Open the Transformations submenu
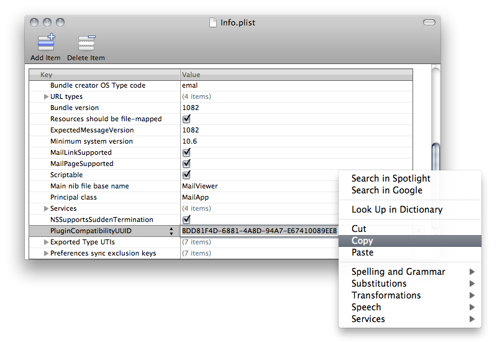Image resolution: width=497 pixels, height=342 pixels. coord(410,295)
